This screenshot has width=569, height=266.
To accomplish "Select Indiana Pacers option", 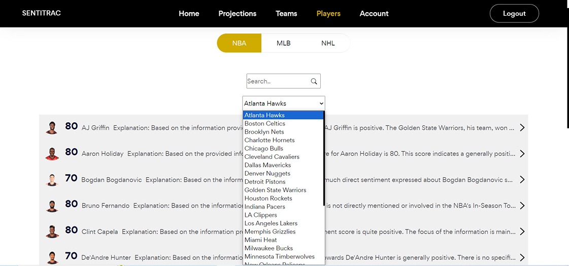I will (283, 207).
